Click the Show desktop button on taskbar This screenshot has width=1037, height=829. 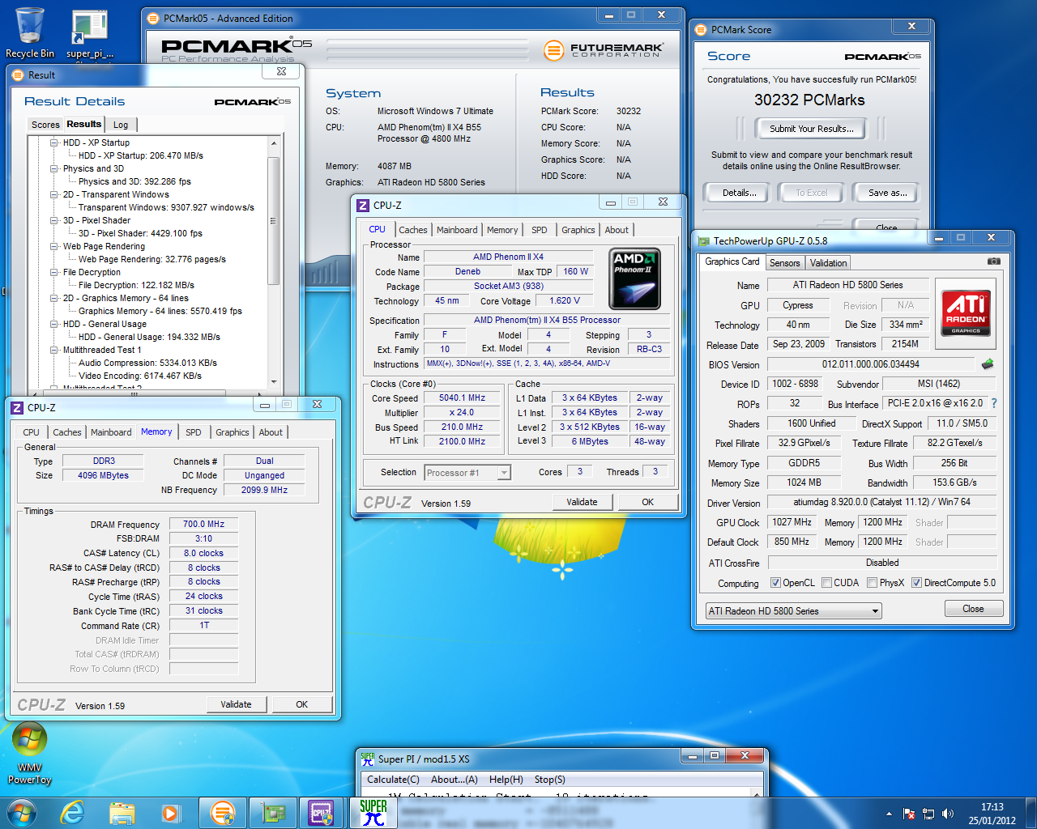(1031, 813)
